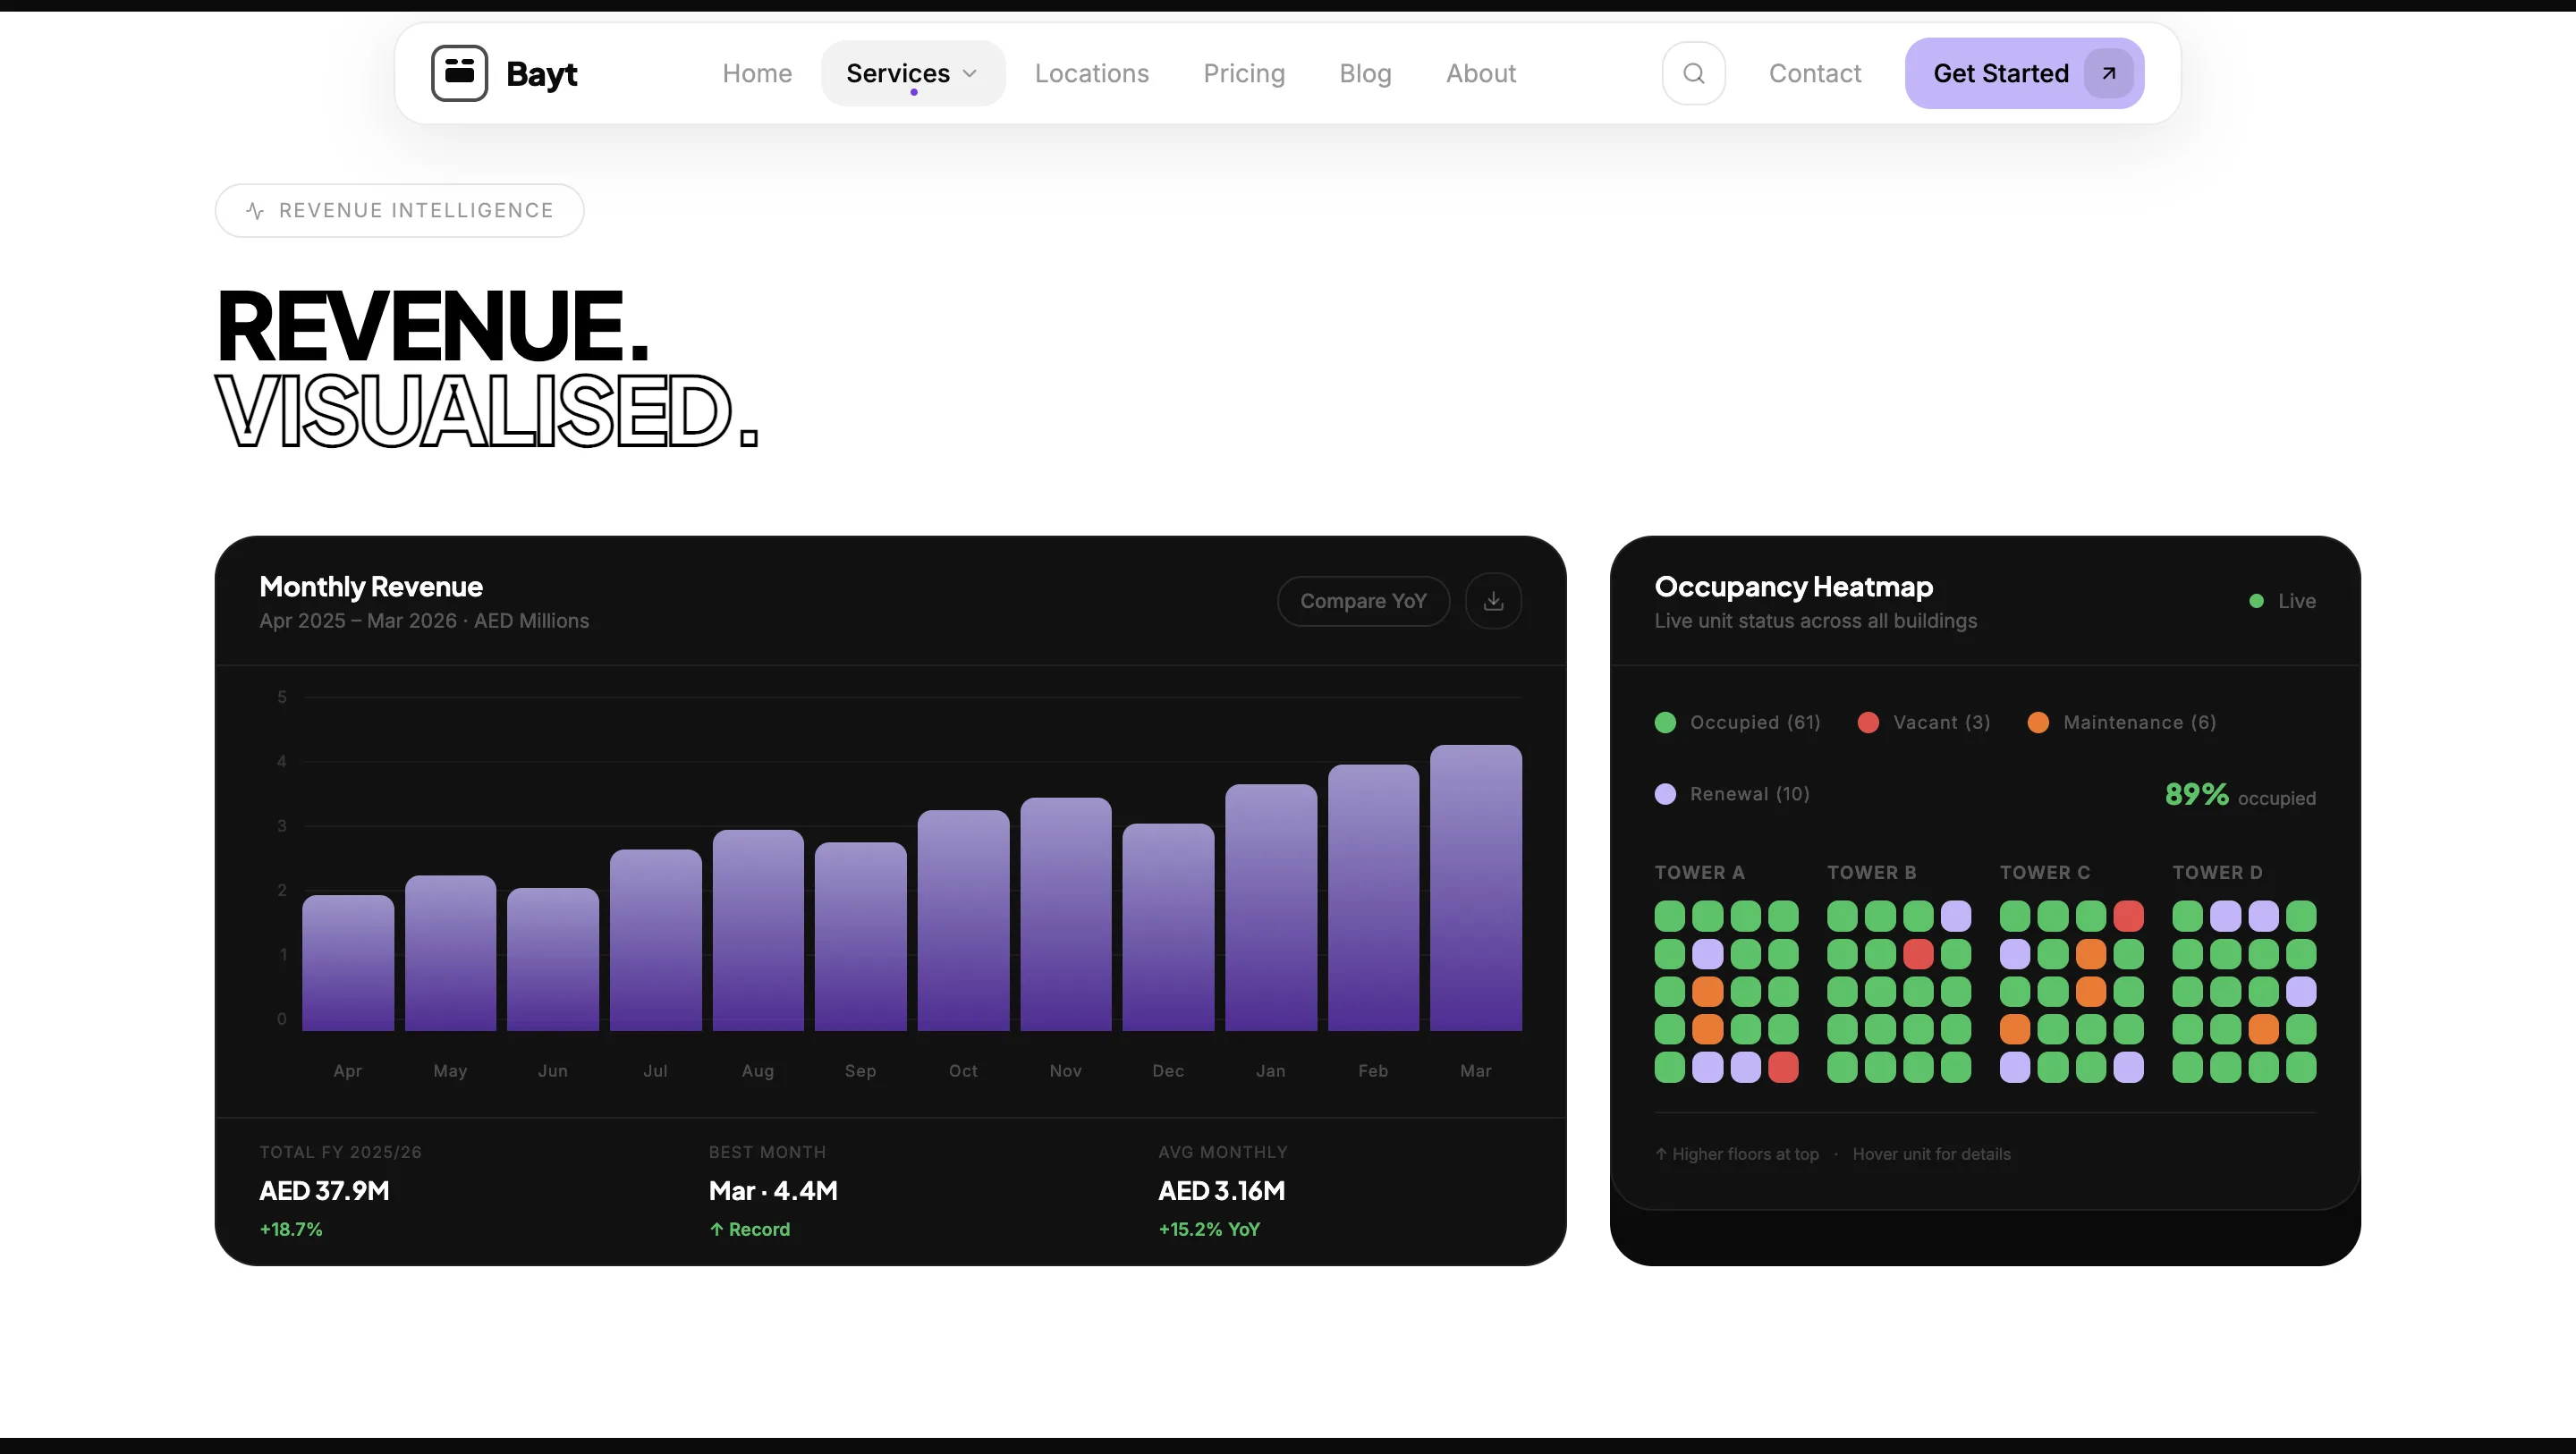
Task: Click the Services chevron arrow
Action: click(x=969, y=73)
